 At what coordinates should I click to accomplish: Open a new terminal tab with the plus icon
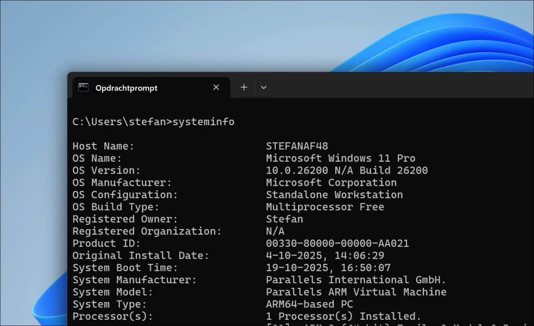(x=243, y=87)
